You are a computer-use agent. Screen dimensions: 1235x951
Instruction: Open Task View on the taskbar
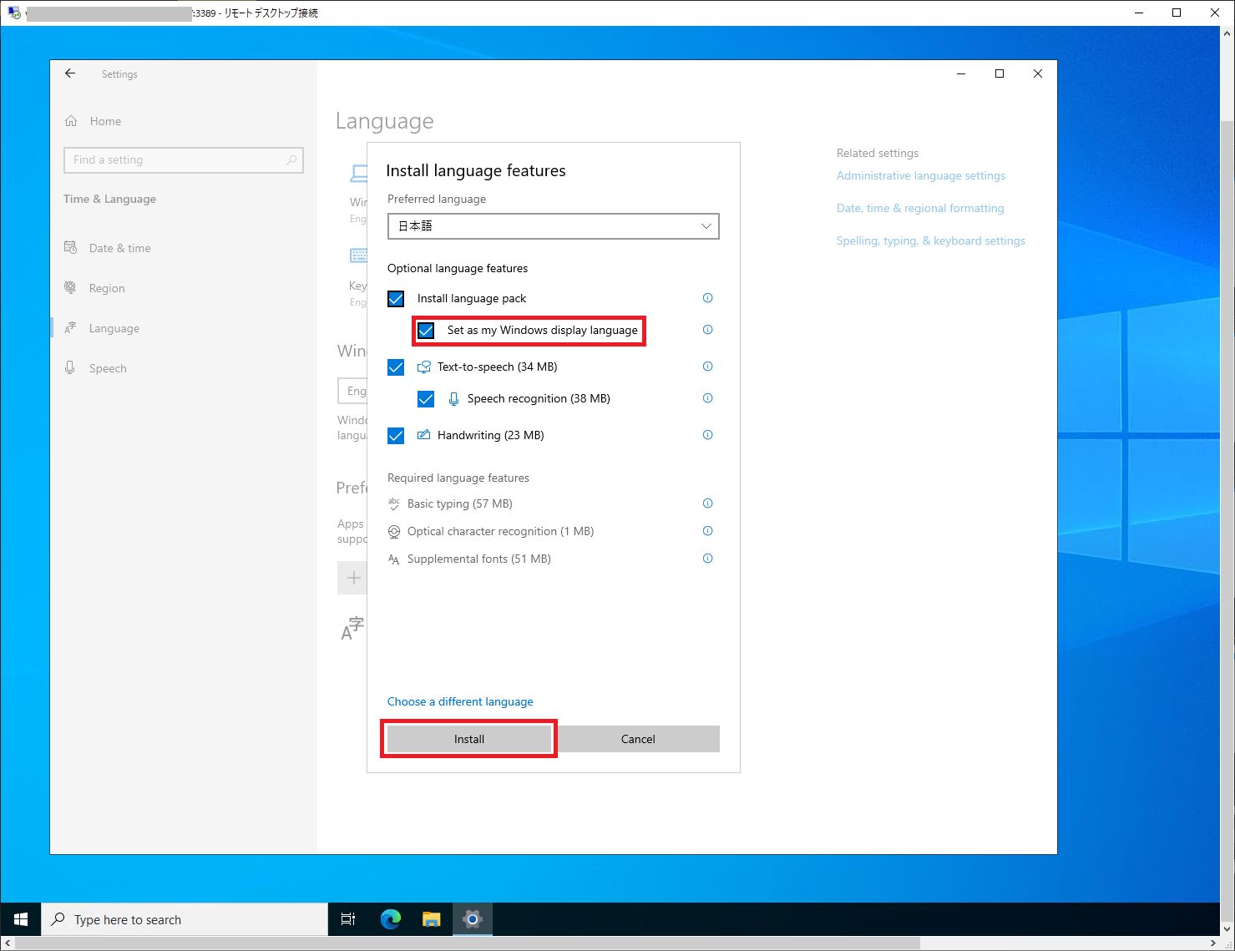pyautogui.click(x=348, y=919)
